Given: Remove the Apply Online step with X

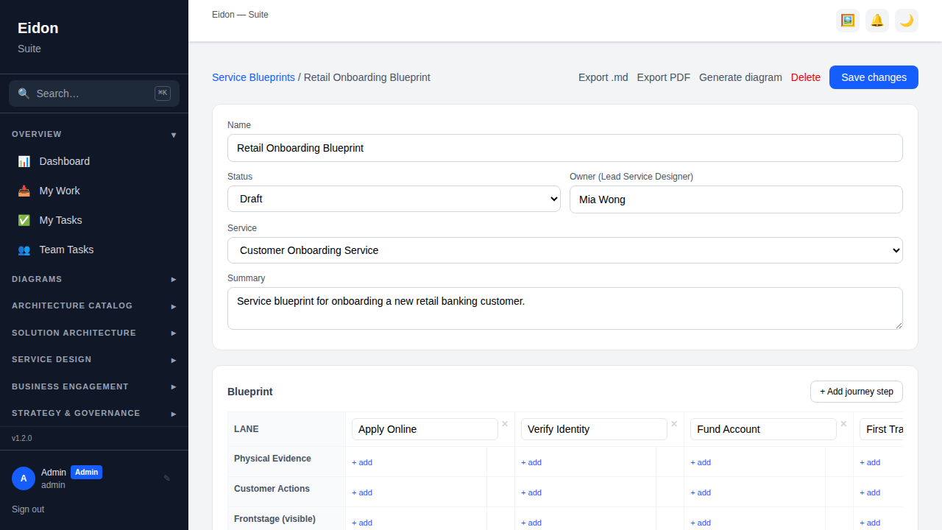Looking at the screenshot, I should point(505,423).
